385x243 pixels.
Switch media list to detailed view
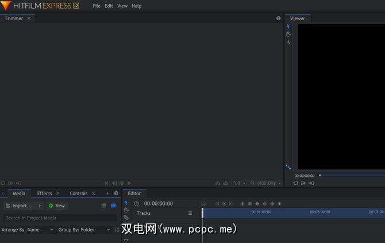(113, 206)
